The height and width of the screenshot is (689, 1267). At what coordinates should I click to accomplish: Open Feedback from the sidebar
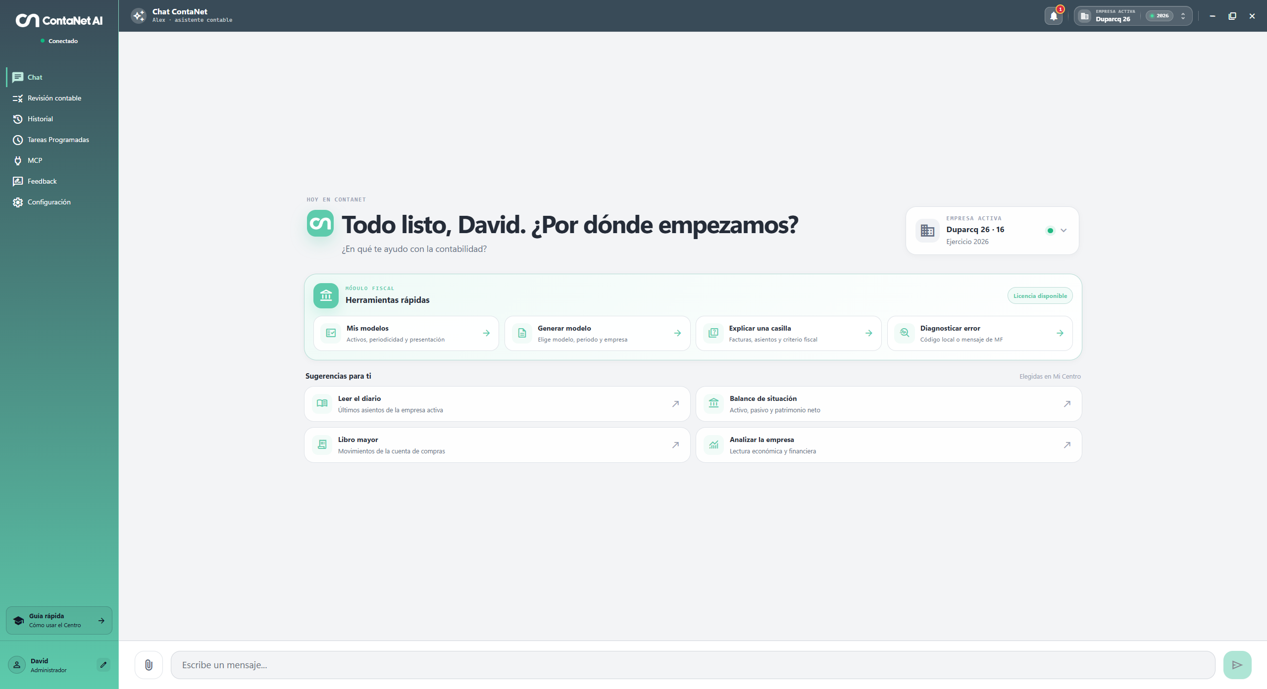pyautogui.click(x=59, y=181)
